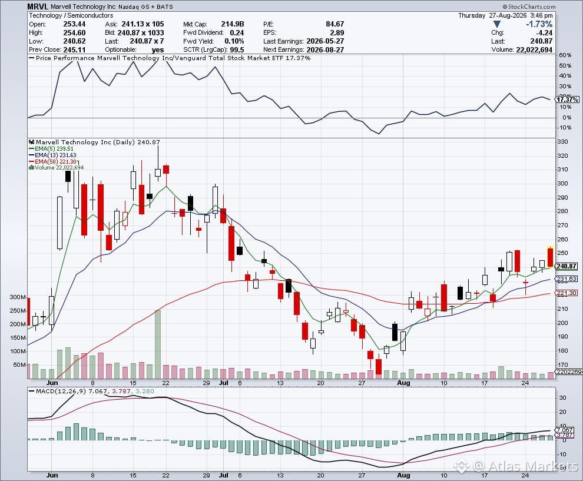Click the EPS value 2.89
The image size is (583, 481).
pos(337,33)
